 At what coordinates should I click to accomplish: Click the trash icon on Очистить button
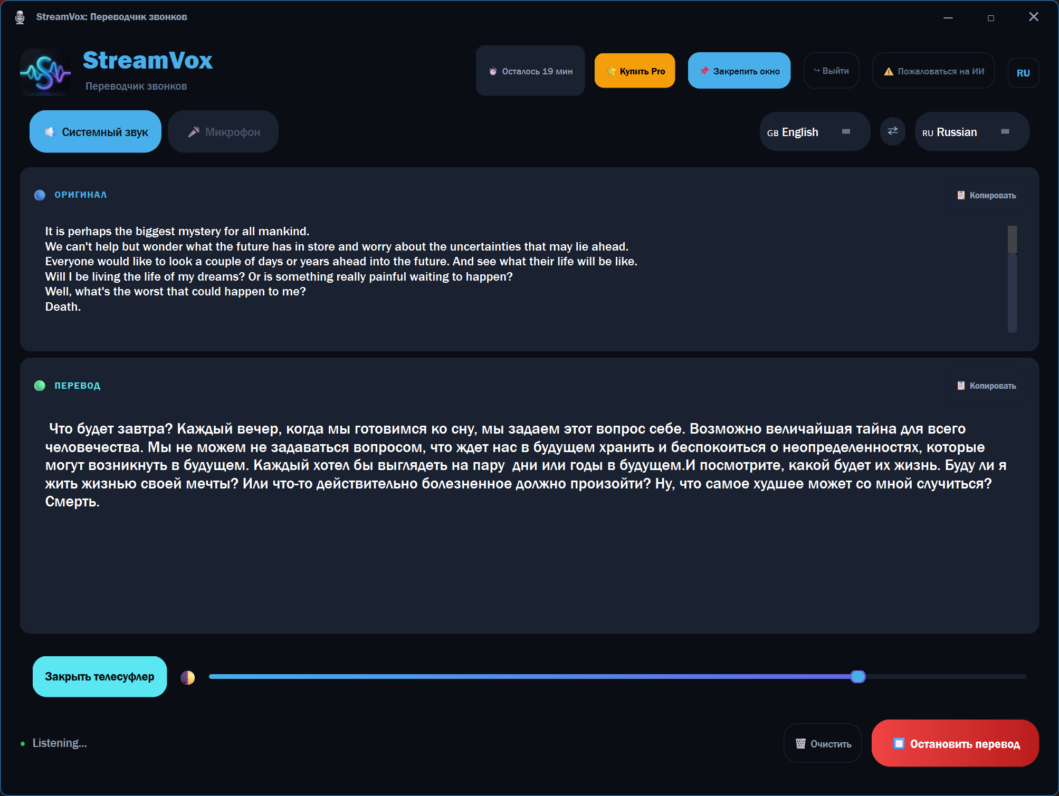click(800, 743)
